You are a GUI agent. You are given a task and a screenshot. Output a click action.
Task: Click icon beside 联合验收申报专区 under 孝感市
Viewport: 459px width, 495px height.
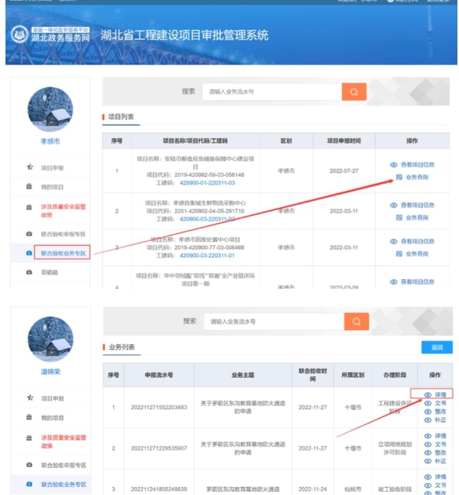point(29,234)
